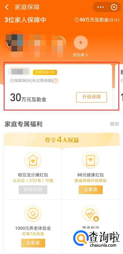Tap the help icon after 未过等待期
This screenshot has height=254, width=123.
pyautogui.click(x=56, y=80)
